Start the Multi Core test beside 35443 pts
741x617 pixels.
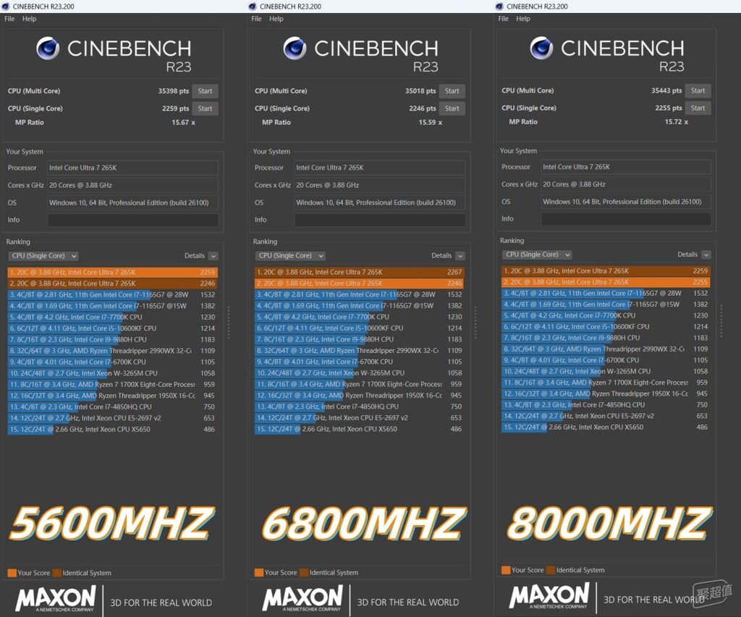click(x=698, y=90)
